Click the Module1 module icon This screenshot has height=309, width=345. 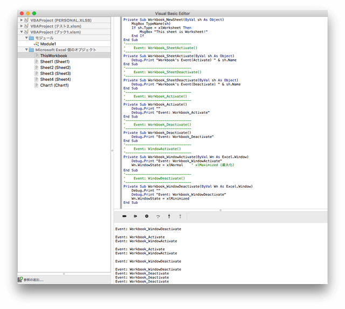(x=36, y=44)
